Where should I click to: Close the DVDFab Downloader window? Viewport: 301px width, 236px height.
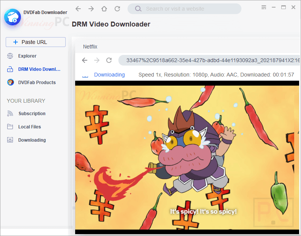pyautogui.click(x=293, y=7)
